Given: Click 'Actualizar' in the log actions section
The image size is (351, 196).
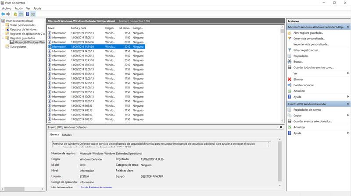Looking at the screenshot, I should click(299, 91).
